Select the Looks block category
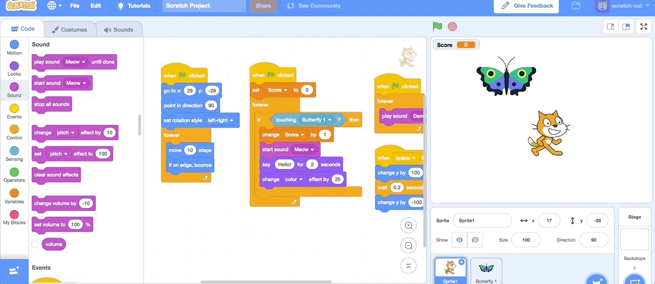The height and width of the screenshot is (284, 655). (x=14, y=69)
